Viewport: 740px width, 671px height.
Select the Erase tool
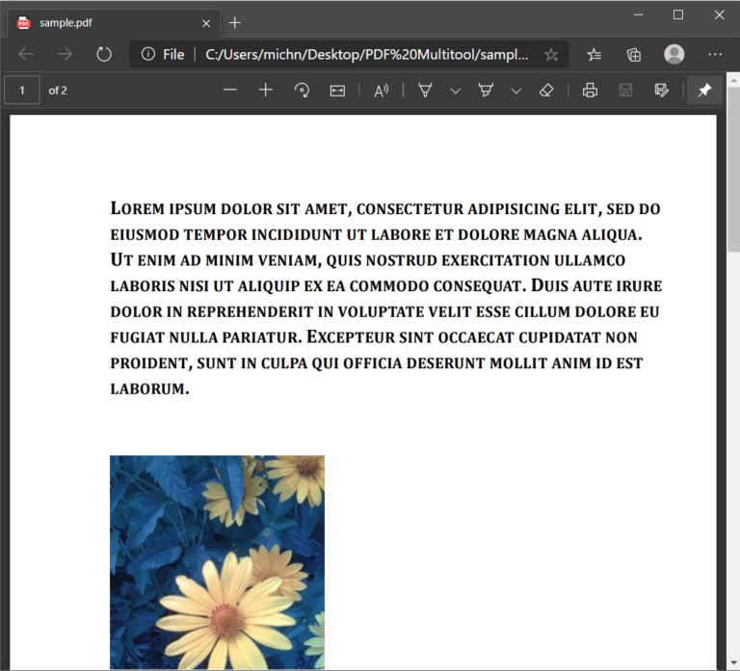click(546, 91)
